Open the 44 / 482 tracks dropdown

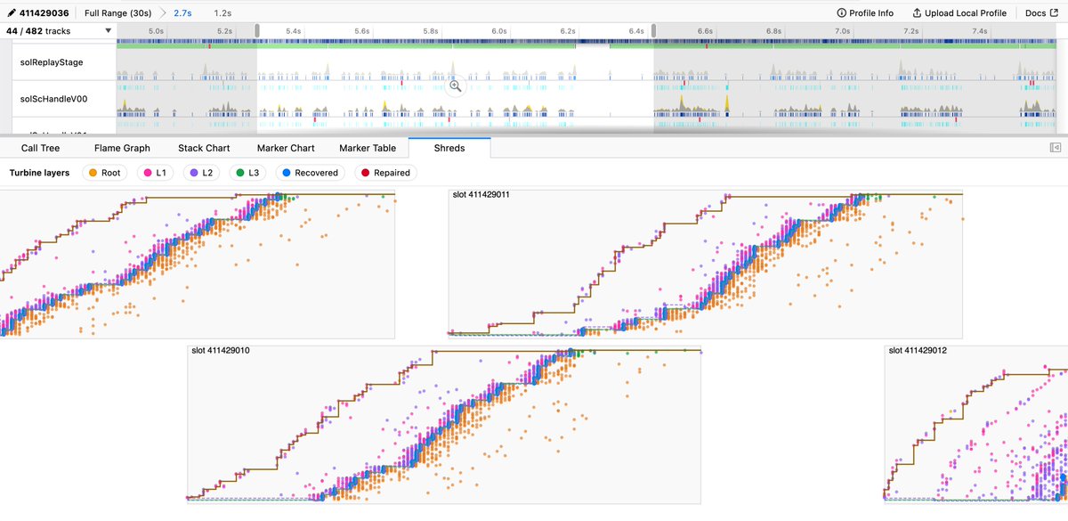coord(59,31)
